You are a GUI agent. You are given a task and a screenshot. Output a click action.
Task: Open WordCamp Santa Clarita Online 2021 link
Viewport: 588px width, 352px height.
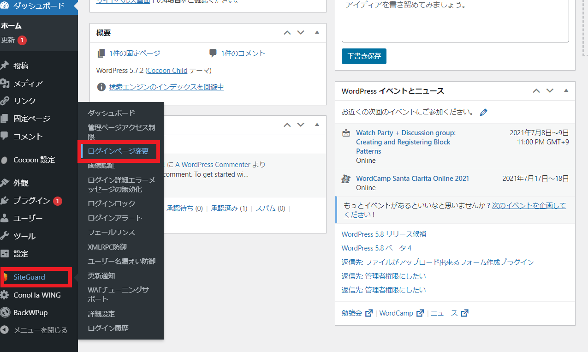pos(412,179)
